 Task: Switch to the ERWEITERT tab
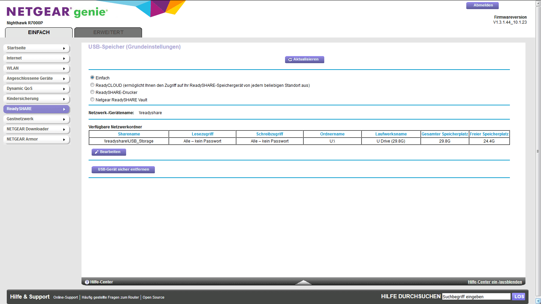[108, 32]
